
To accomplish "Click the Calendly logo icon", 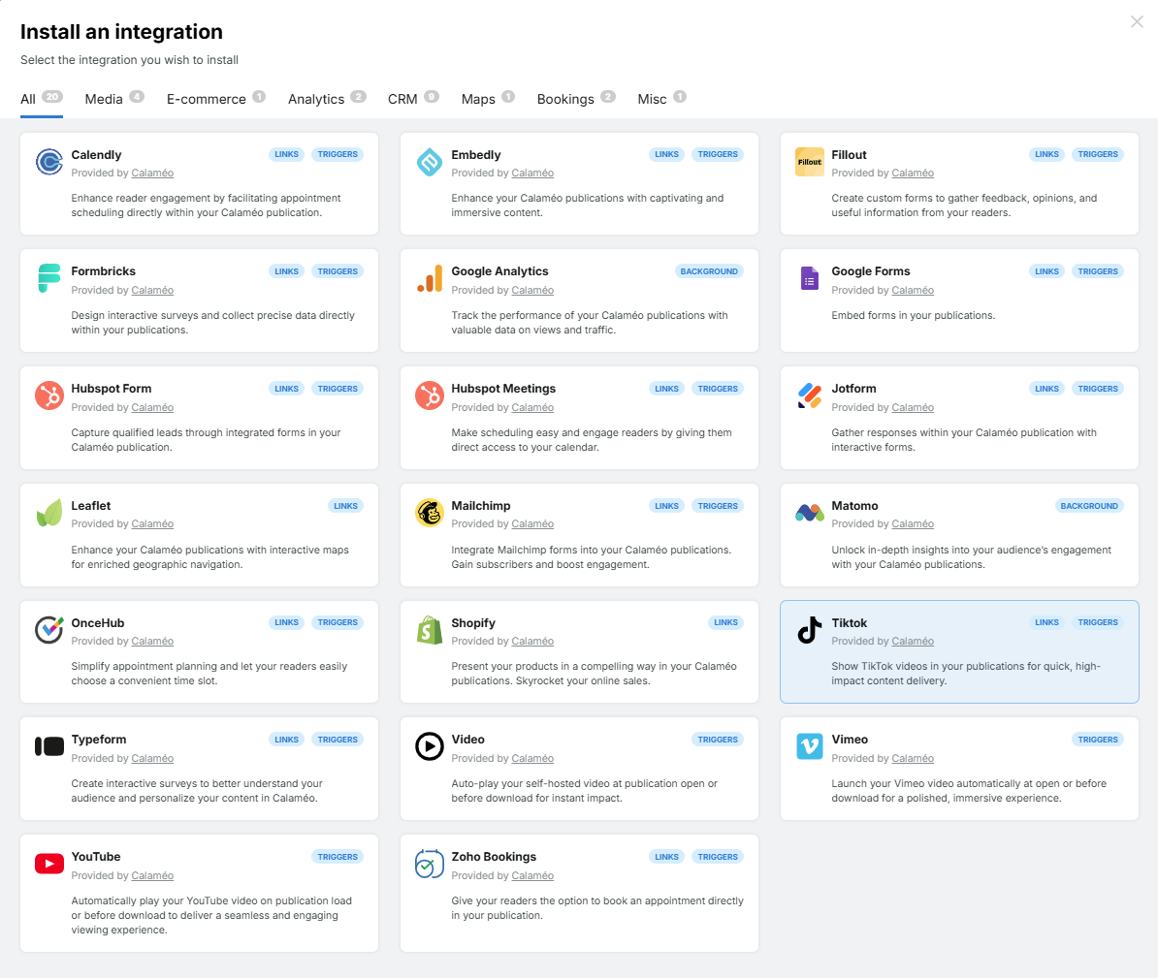I will [48, 162].
